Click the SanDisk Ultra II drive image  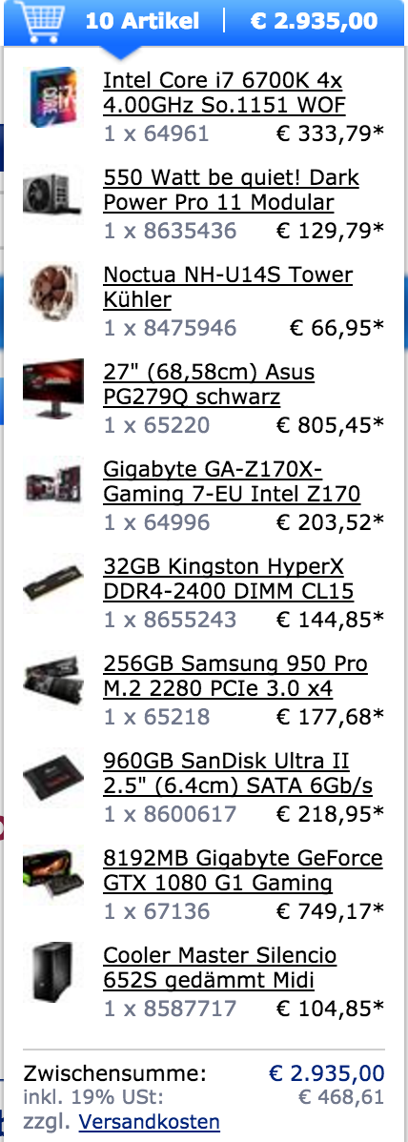(x=52, y=779)
